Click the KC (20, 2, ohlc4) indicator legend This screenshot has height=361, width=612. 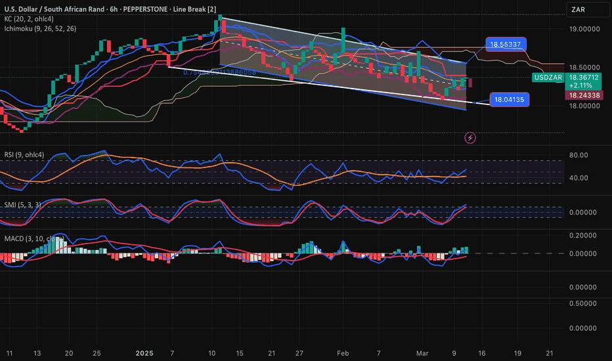click(29, 19)
